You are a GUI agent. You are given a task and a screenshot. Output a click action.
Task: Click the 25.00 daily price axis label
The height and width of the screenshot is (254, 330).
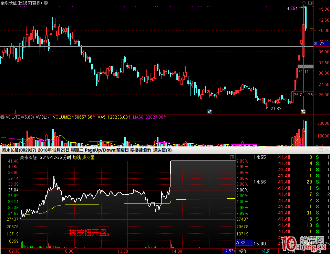coord(324,95)
